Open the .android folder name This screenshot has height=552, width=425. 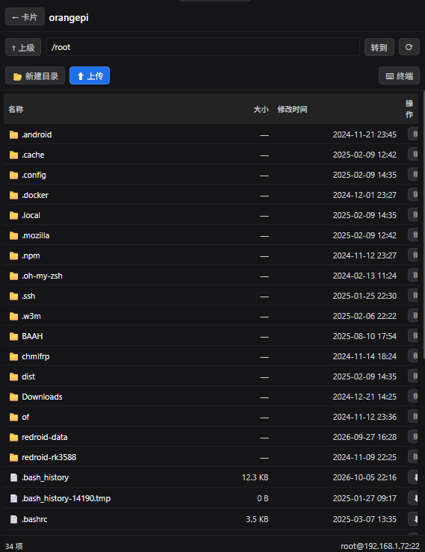[37, 134]
